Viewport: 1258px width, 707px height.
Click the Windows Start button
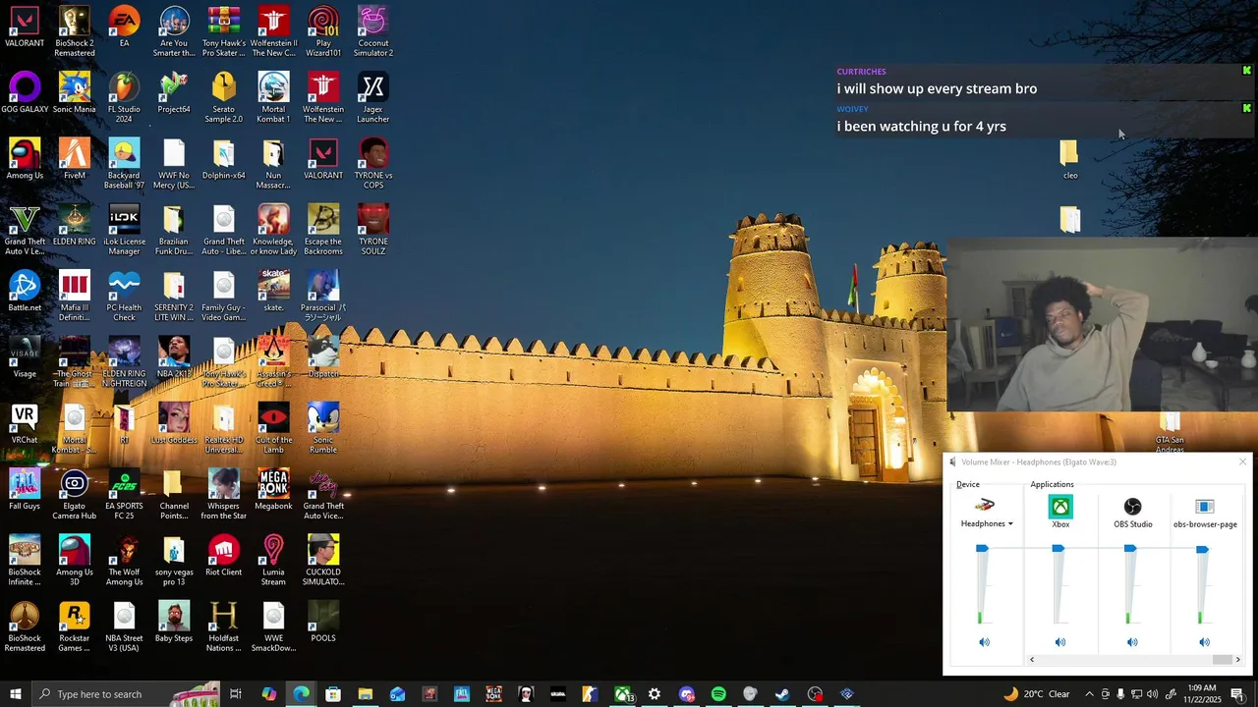(x=16, y=694)
